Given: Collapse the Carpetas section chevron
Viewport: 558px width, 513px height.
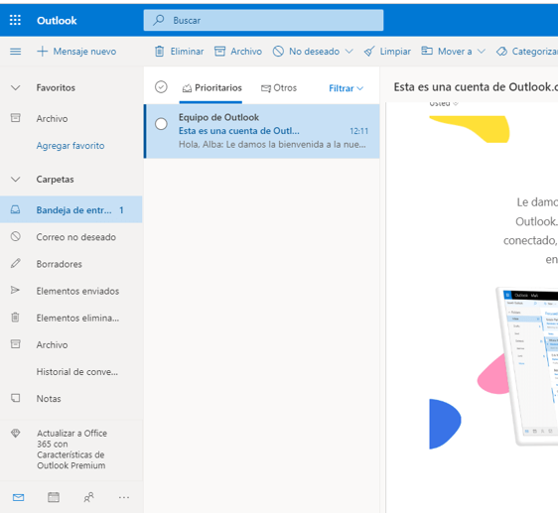Looking at the screenshot, I should point(15,180).
